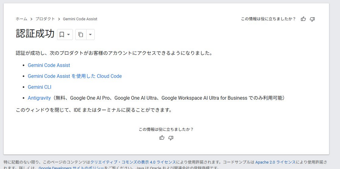Viewport: 340px width, 169px height.
Task: Open the Apache 2.0 ライセンス link
Action: point(275,162)
